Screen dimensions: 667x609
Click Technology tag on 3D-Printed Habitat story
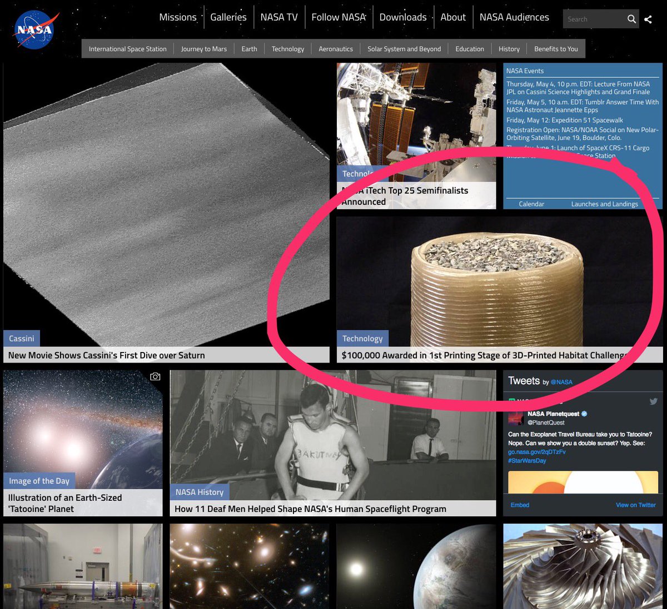click(x=362, y=339)
